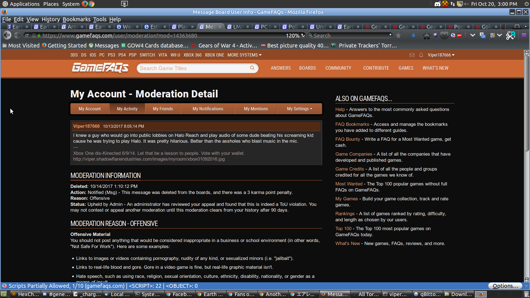
Task: Open the downloads arrow icon
Action: point(413,35)
